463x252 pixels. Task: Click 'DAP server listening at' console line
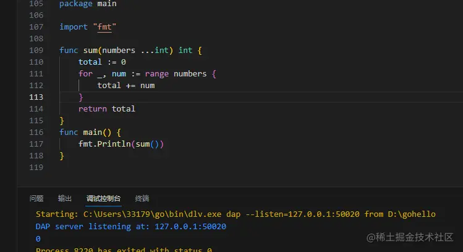[x=131, y=226]
